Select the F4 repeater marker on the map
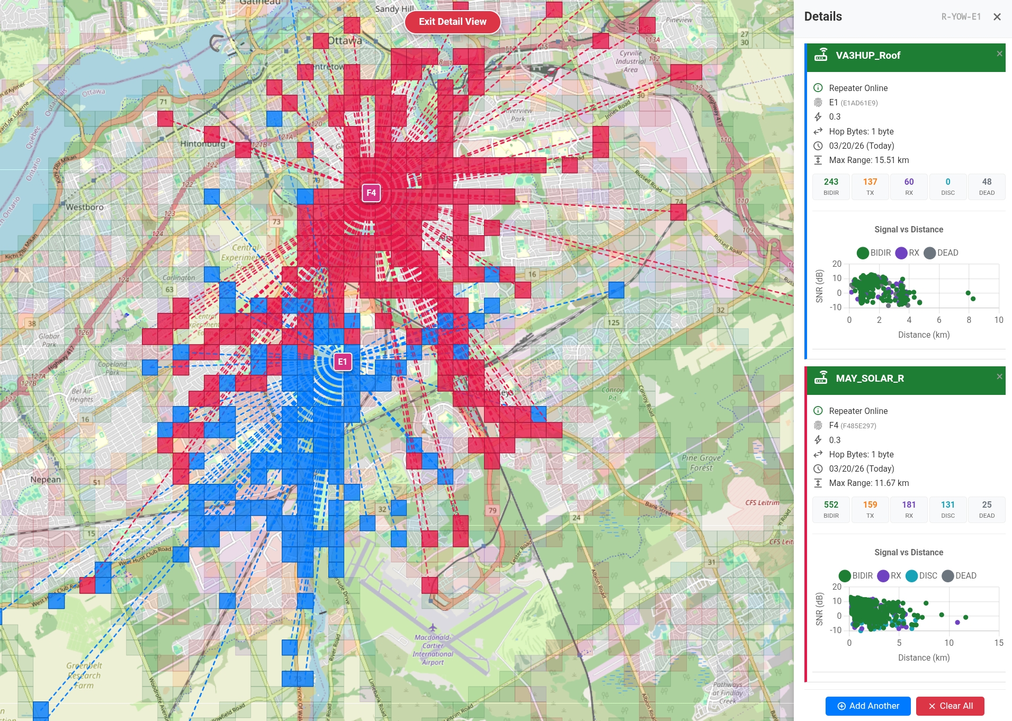Image resolution: width=1012 pixels, height=721 pixels. (371, 193)
